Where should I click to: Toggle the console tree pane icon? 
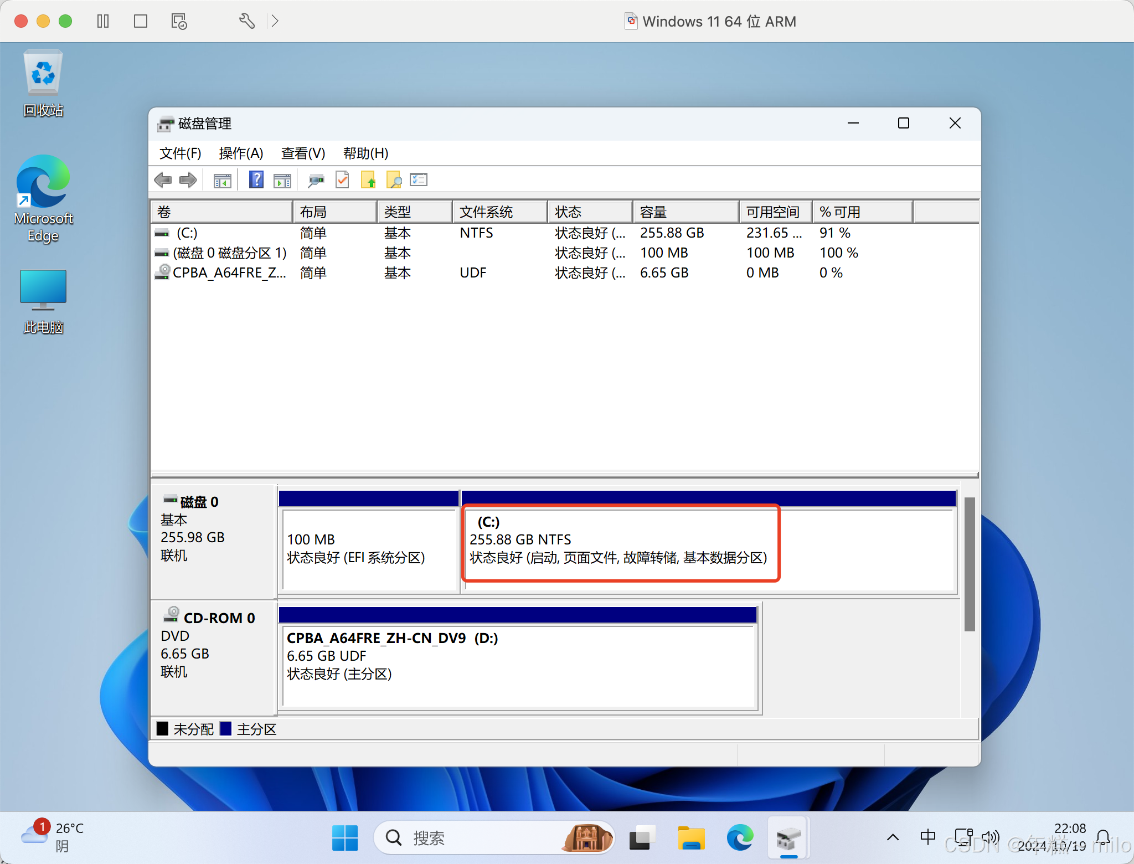[x=223, y=181]
